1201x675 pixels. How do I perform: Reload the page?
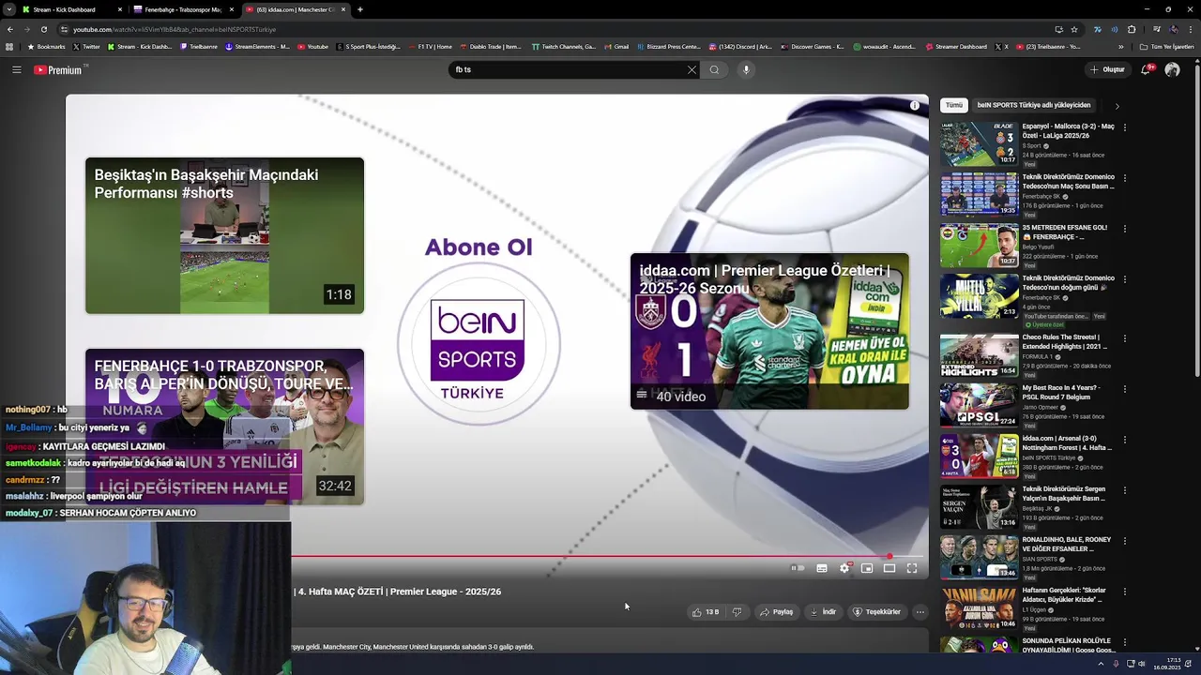tap(43, 29)
